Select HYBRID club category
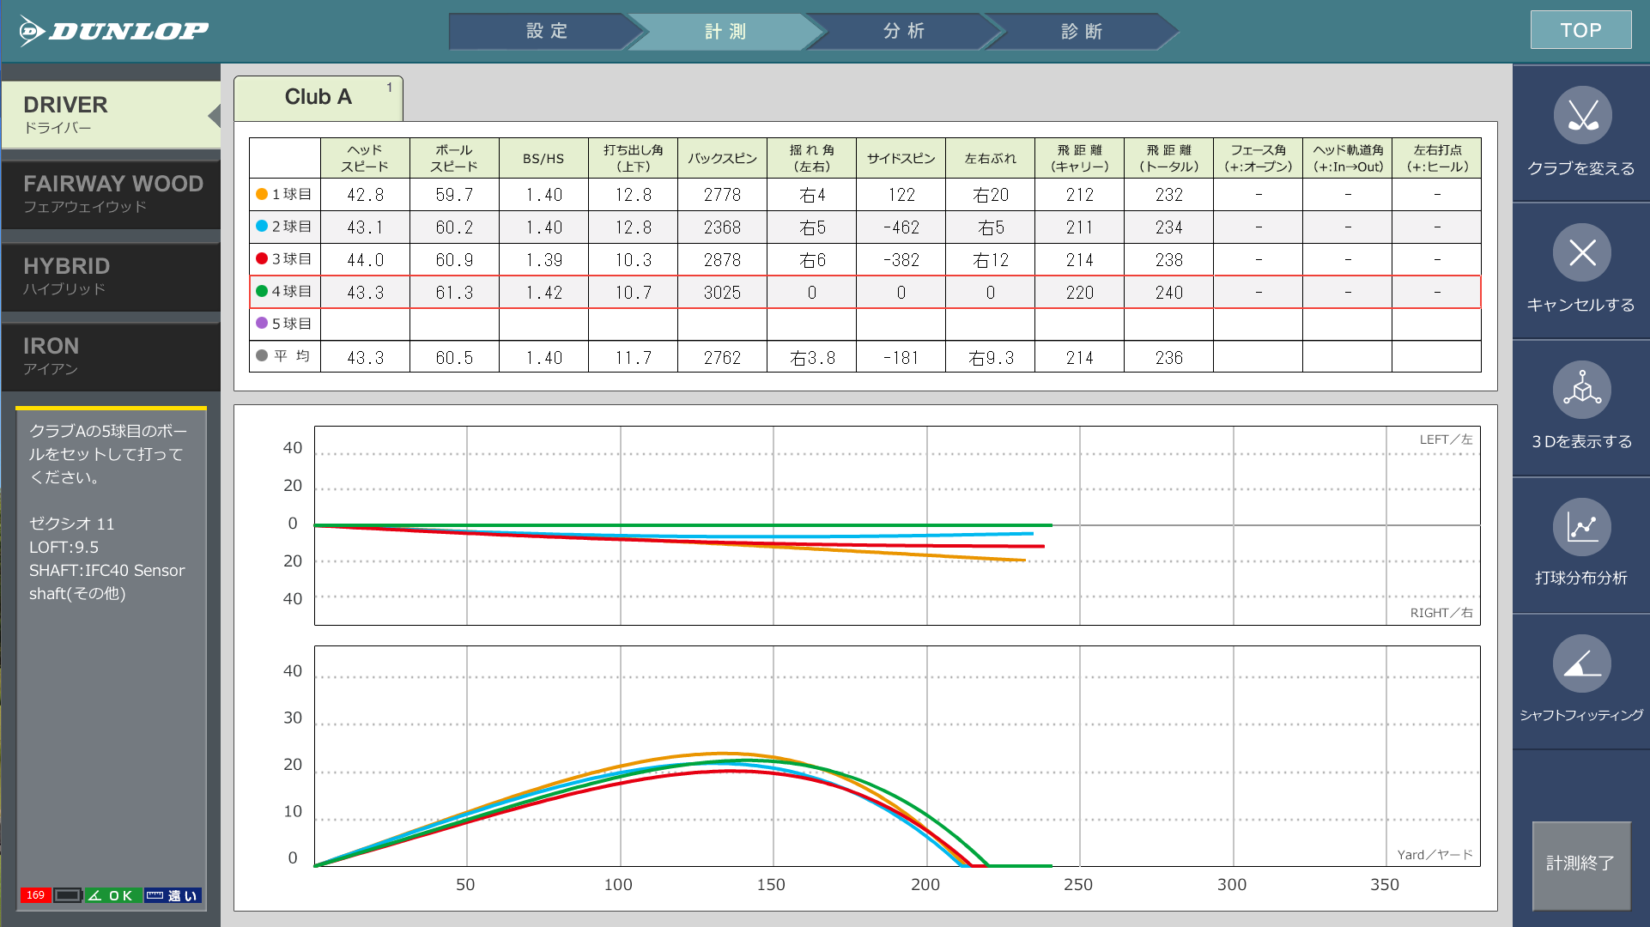The width and height of the screenshot is (1650, 927). point(111,276)
